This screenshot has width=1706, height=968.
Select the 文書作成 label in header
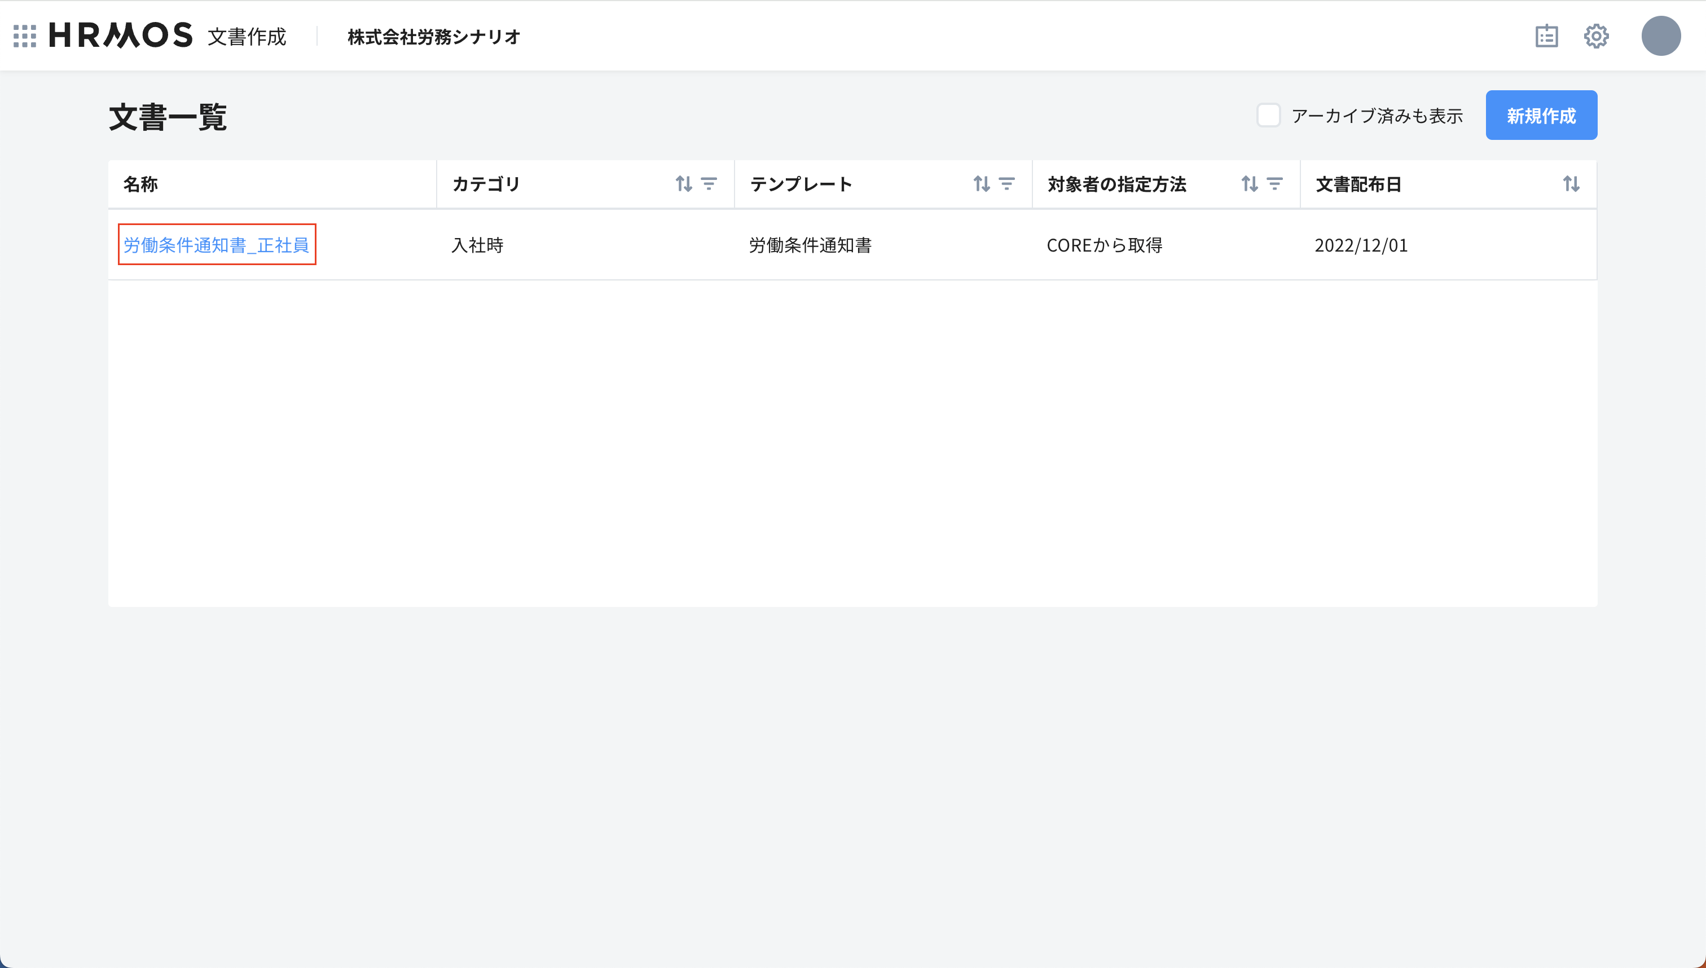point(247,37)
